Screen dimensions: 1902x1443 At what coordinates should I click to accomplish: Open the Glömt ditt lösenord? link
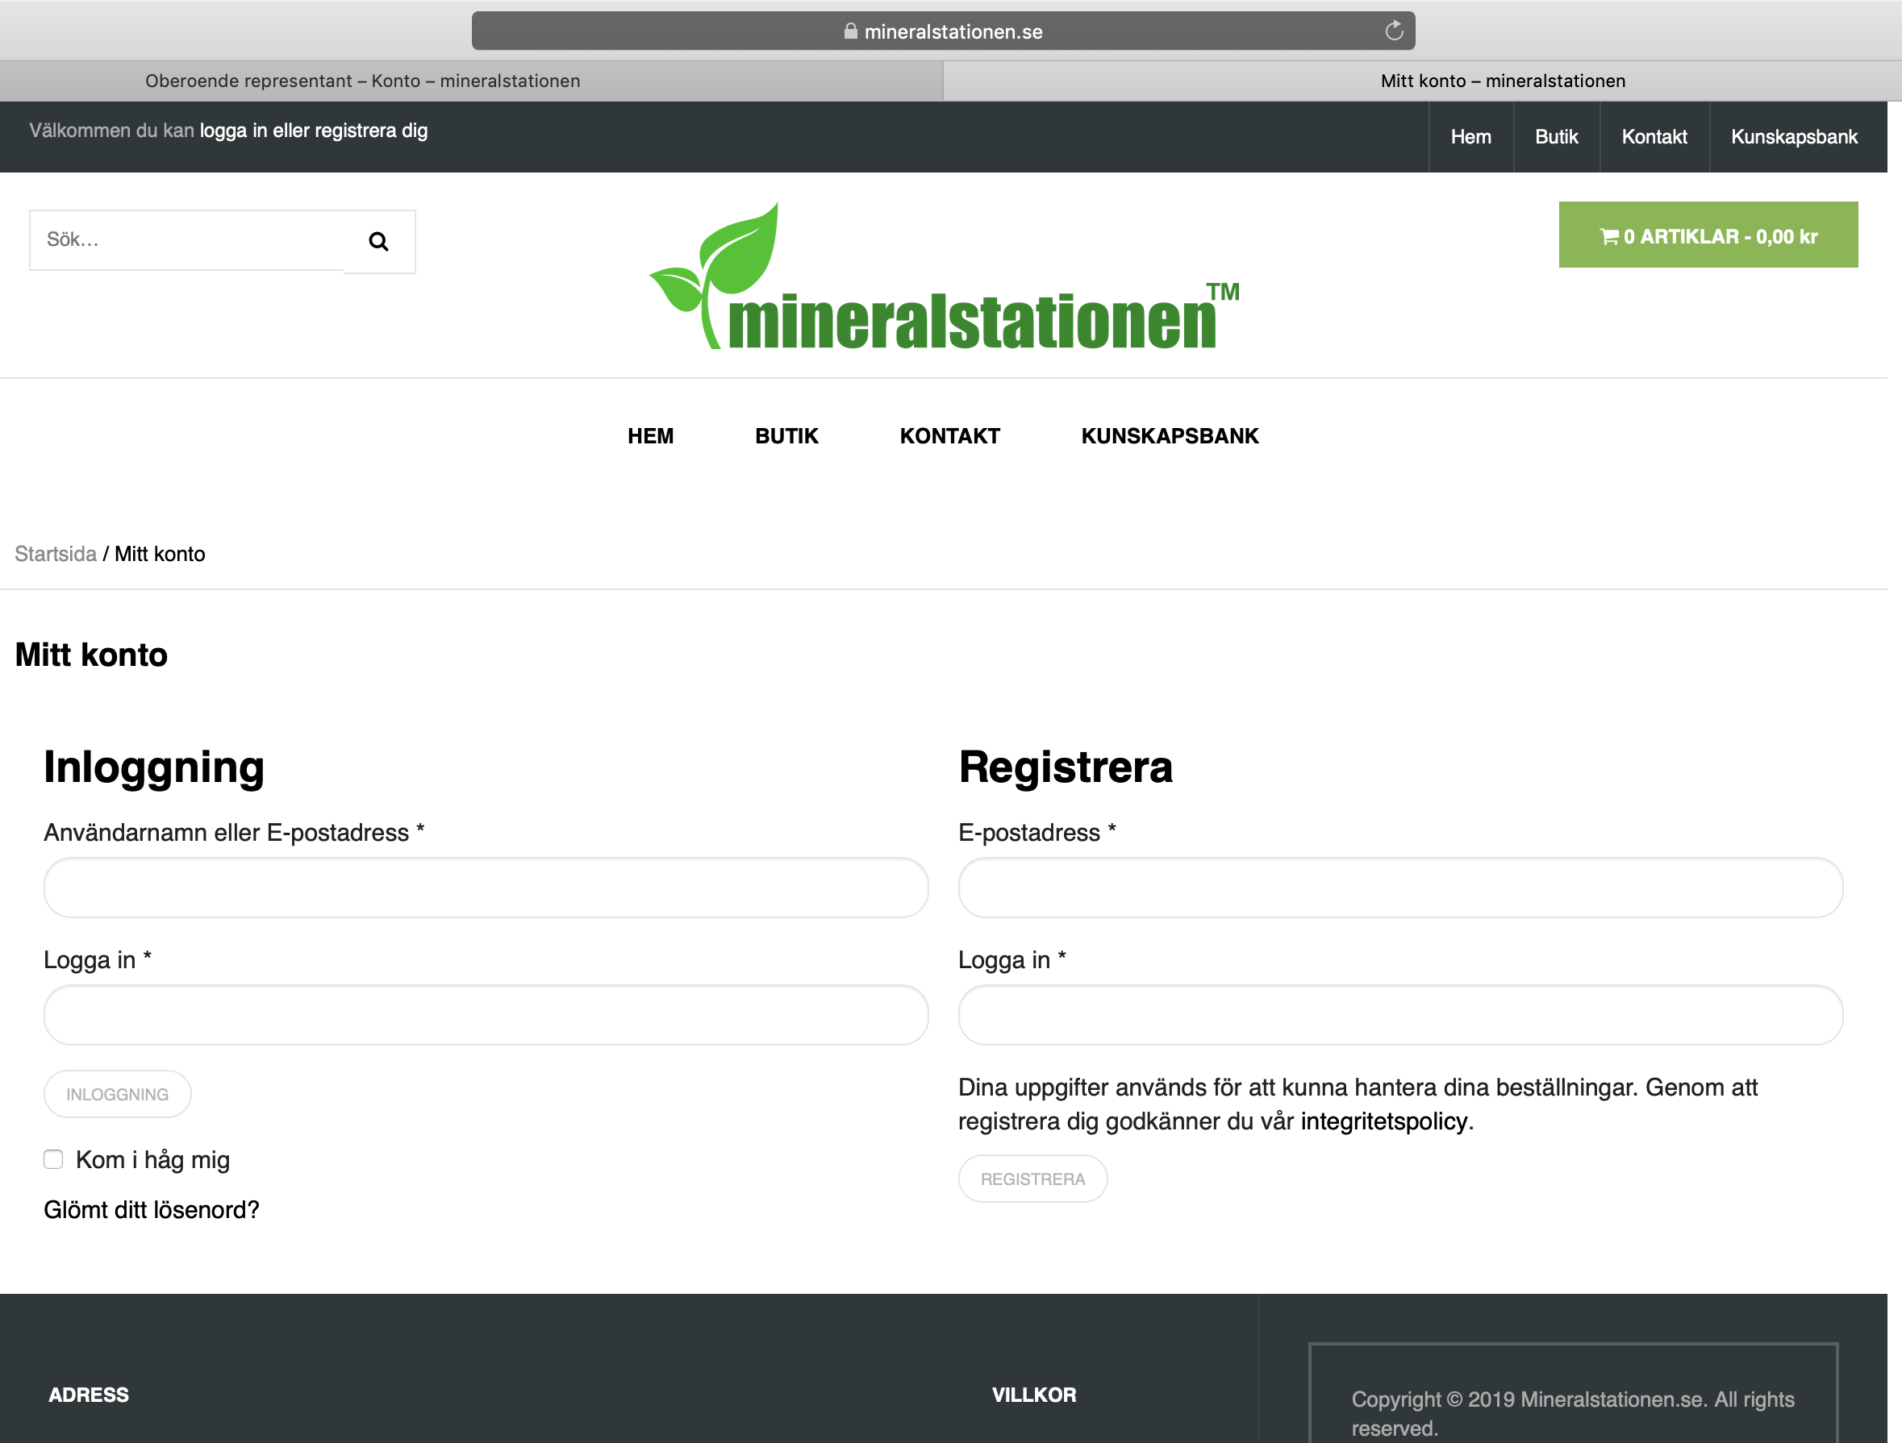coord(152,1209)
